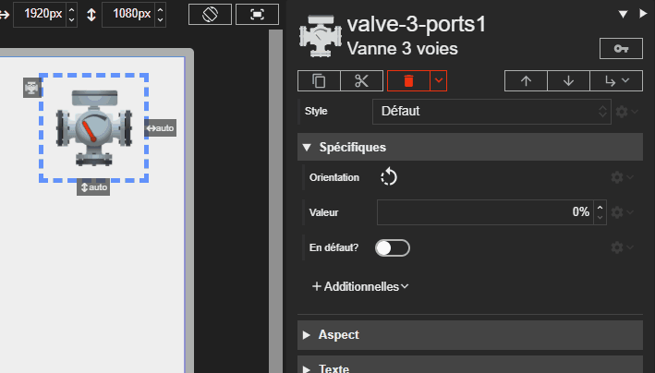Click the canvas vertical scrollbar
Viewport: 655px width, 373px height.
click(275, 201)
